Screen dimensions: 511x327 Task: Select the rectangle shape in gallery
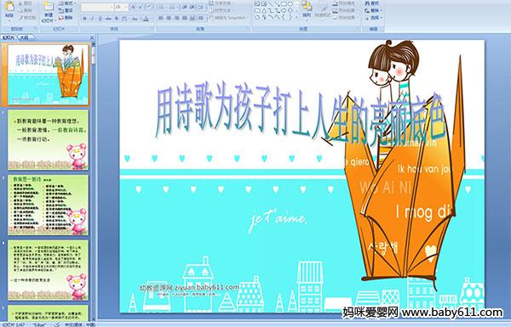click(284, 3)
